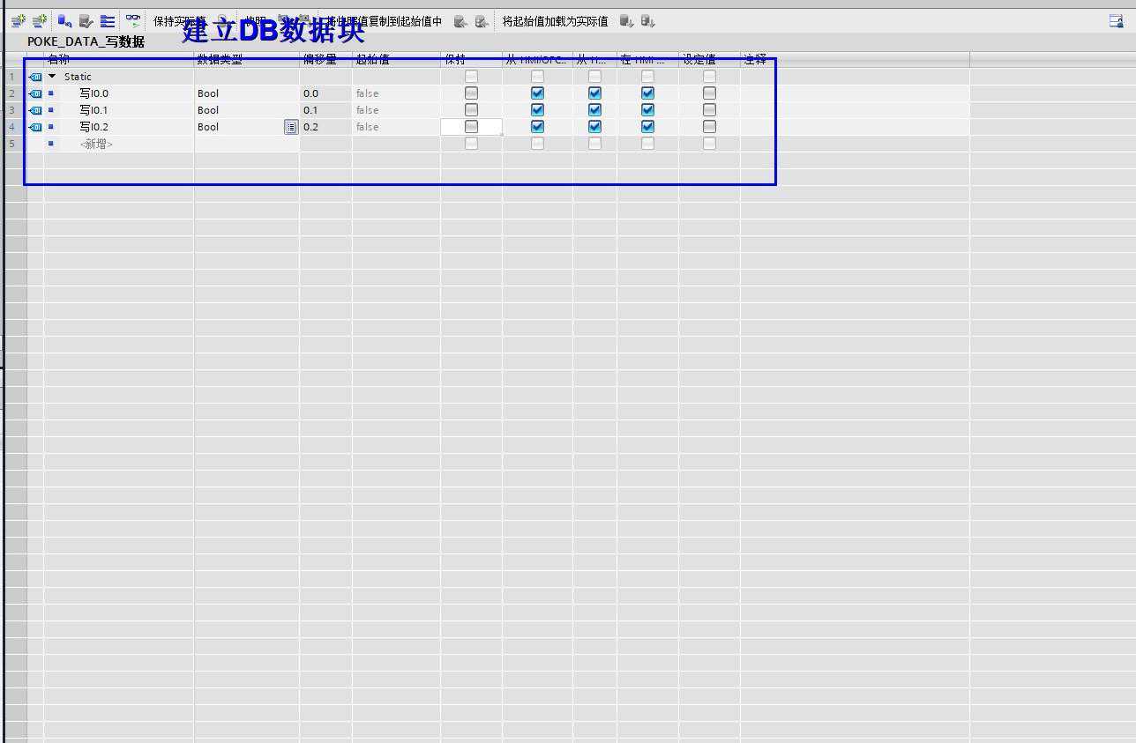The image size is (1136, 743).
Task: Uncheck HMI/OPC accessible checkbox for 写I0.1
Action: point(537,110)
